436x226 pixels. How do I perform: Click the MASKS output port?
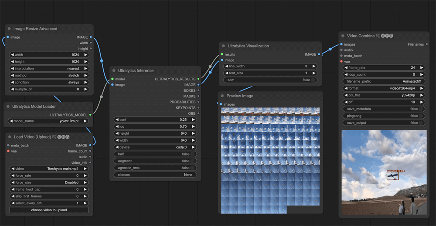point(198,96)
